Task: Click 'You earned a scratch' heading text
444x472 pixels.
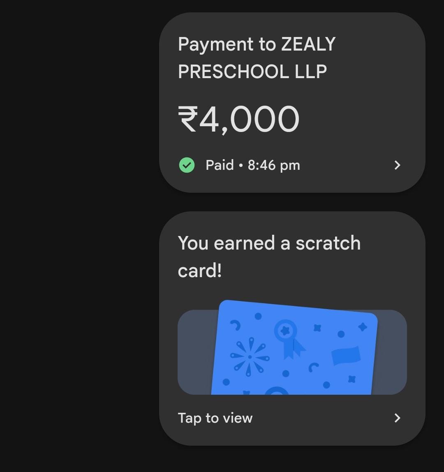Action: pos(269,243)
